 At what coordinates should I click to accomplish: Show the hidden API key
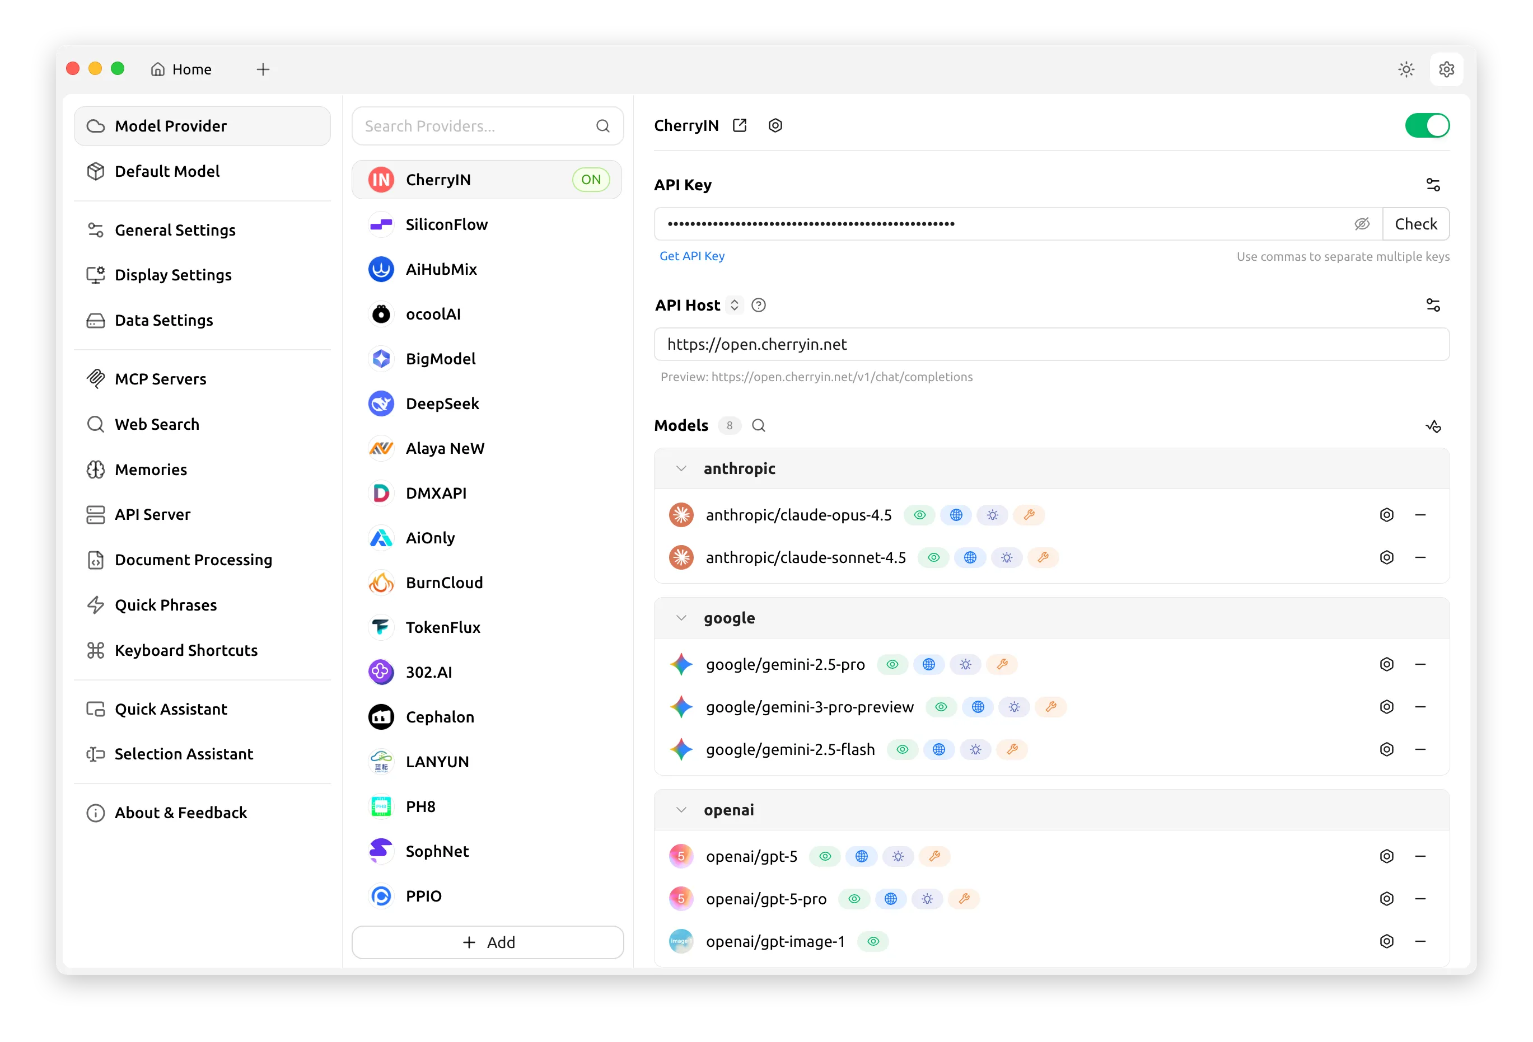pos(1362,224)
